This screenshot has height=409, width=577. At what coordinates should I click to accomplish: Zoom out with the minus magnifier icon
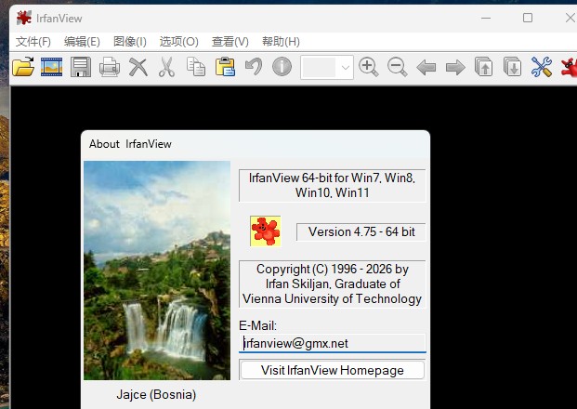click(397, 67)
